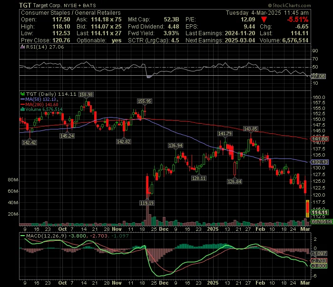Click the 142.82 low price label
The image size is (333, 287).
pos(124,141)
